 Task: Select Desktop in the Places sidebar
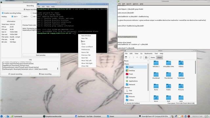point(136,70)
